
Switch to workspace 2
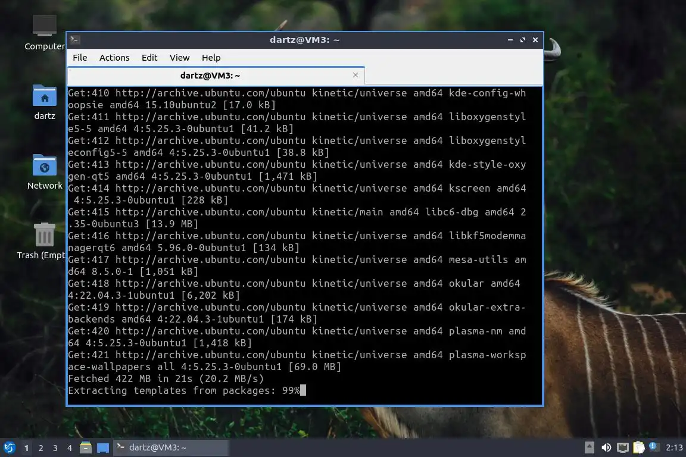(41, 448)
